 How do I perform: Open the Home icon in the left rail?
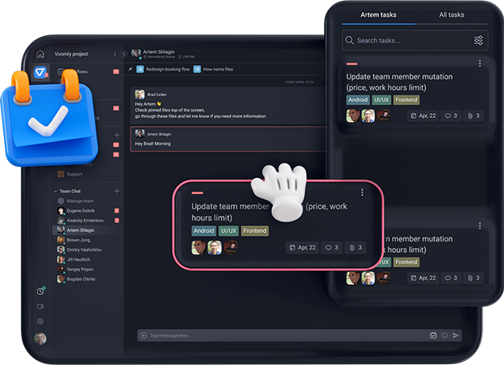coord(40,54)
